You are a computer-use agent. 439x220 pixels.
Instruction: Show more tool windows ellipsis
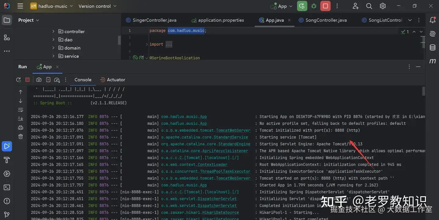tap(7, 51)
